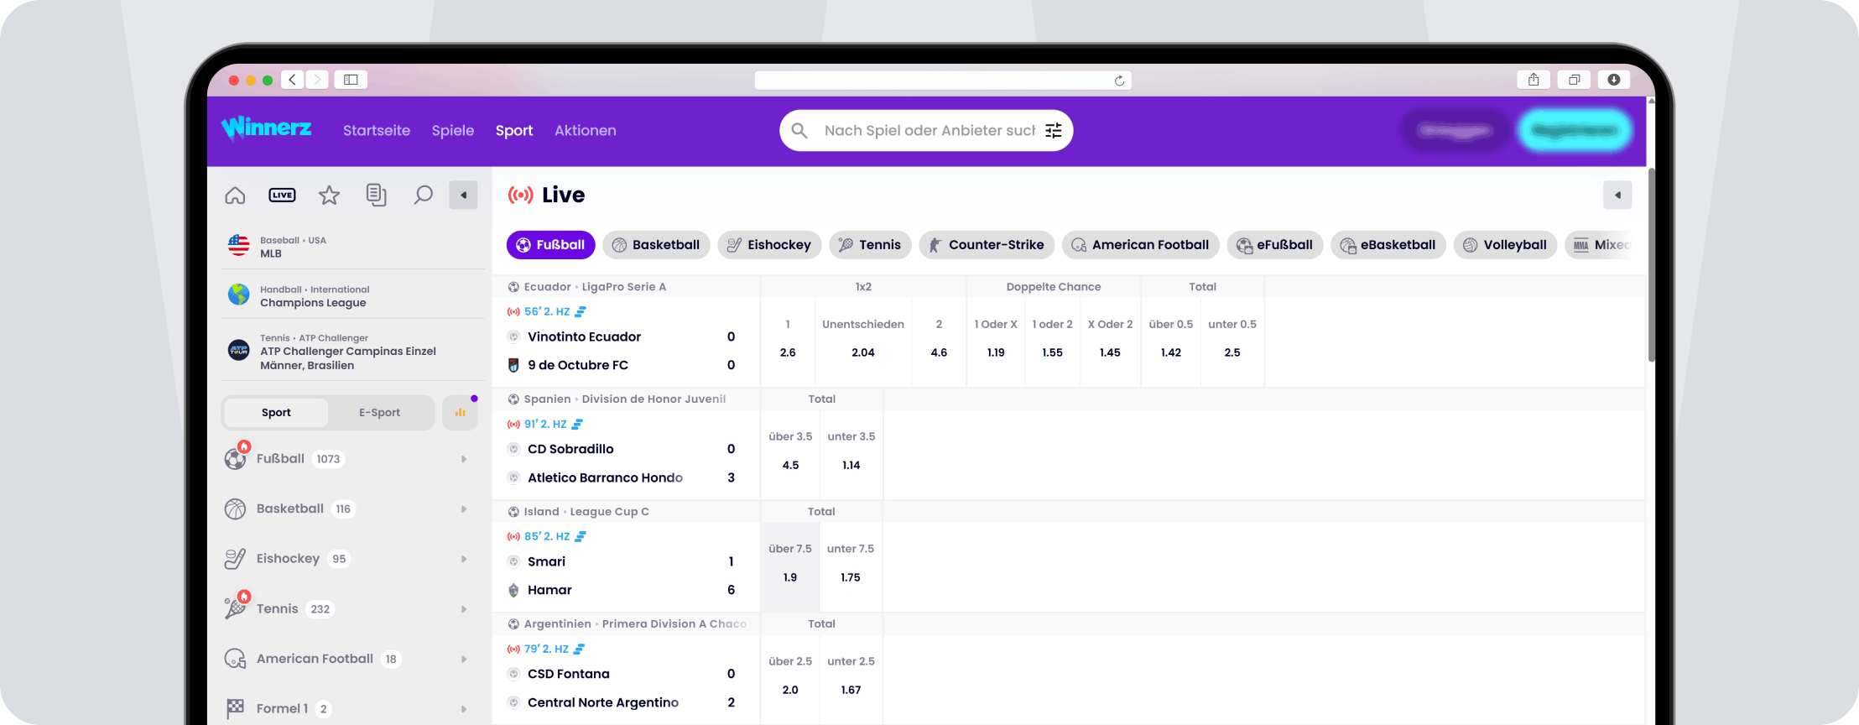Open the Safari downloads icon

click(1614, 80)
